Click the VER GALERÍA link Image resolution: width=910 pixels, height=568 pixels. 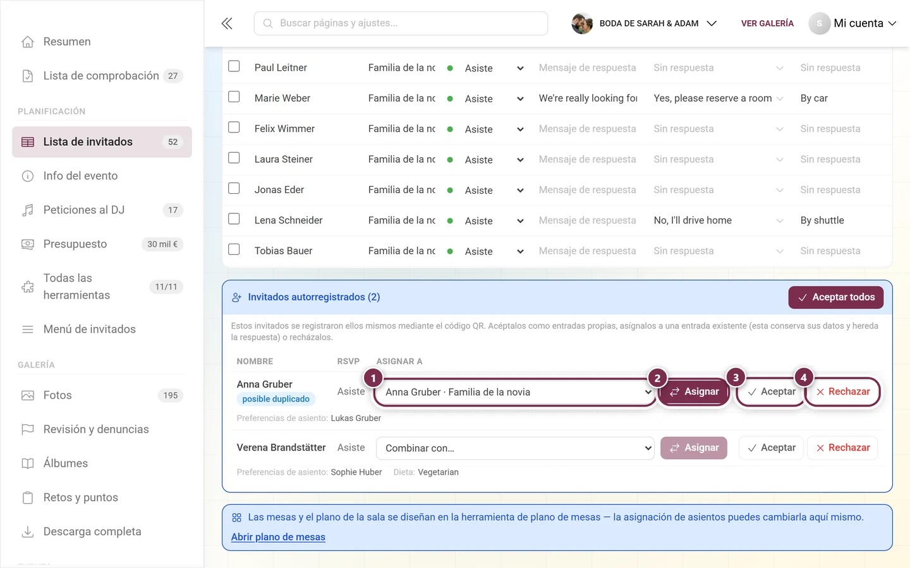(767, 23)
